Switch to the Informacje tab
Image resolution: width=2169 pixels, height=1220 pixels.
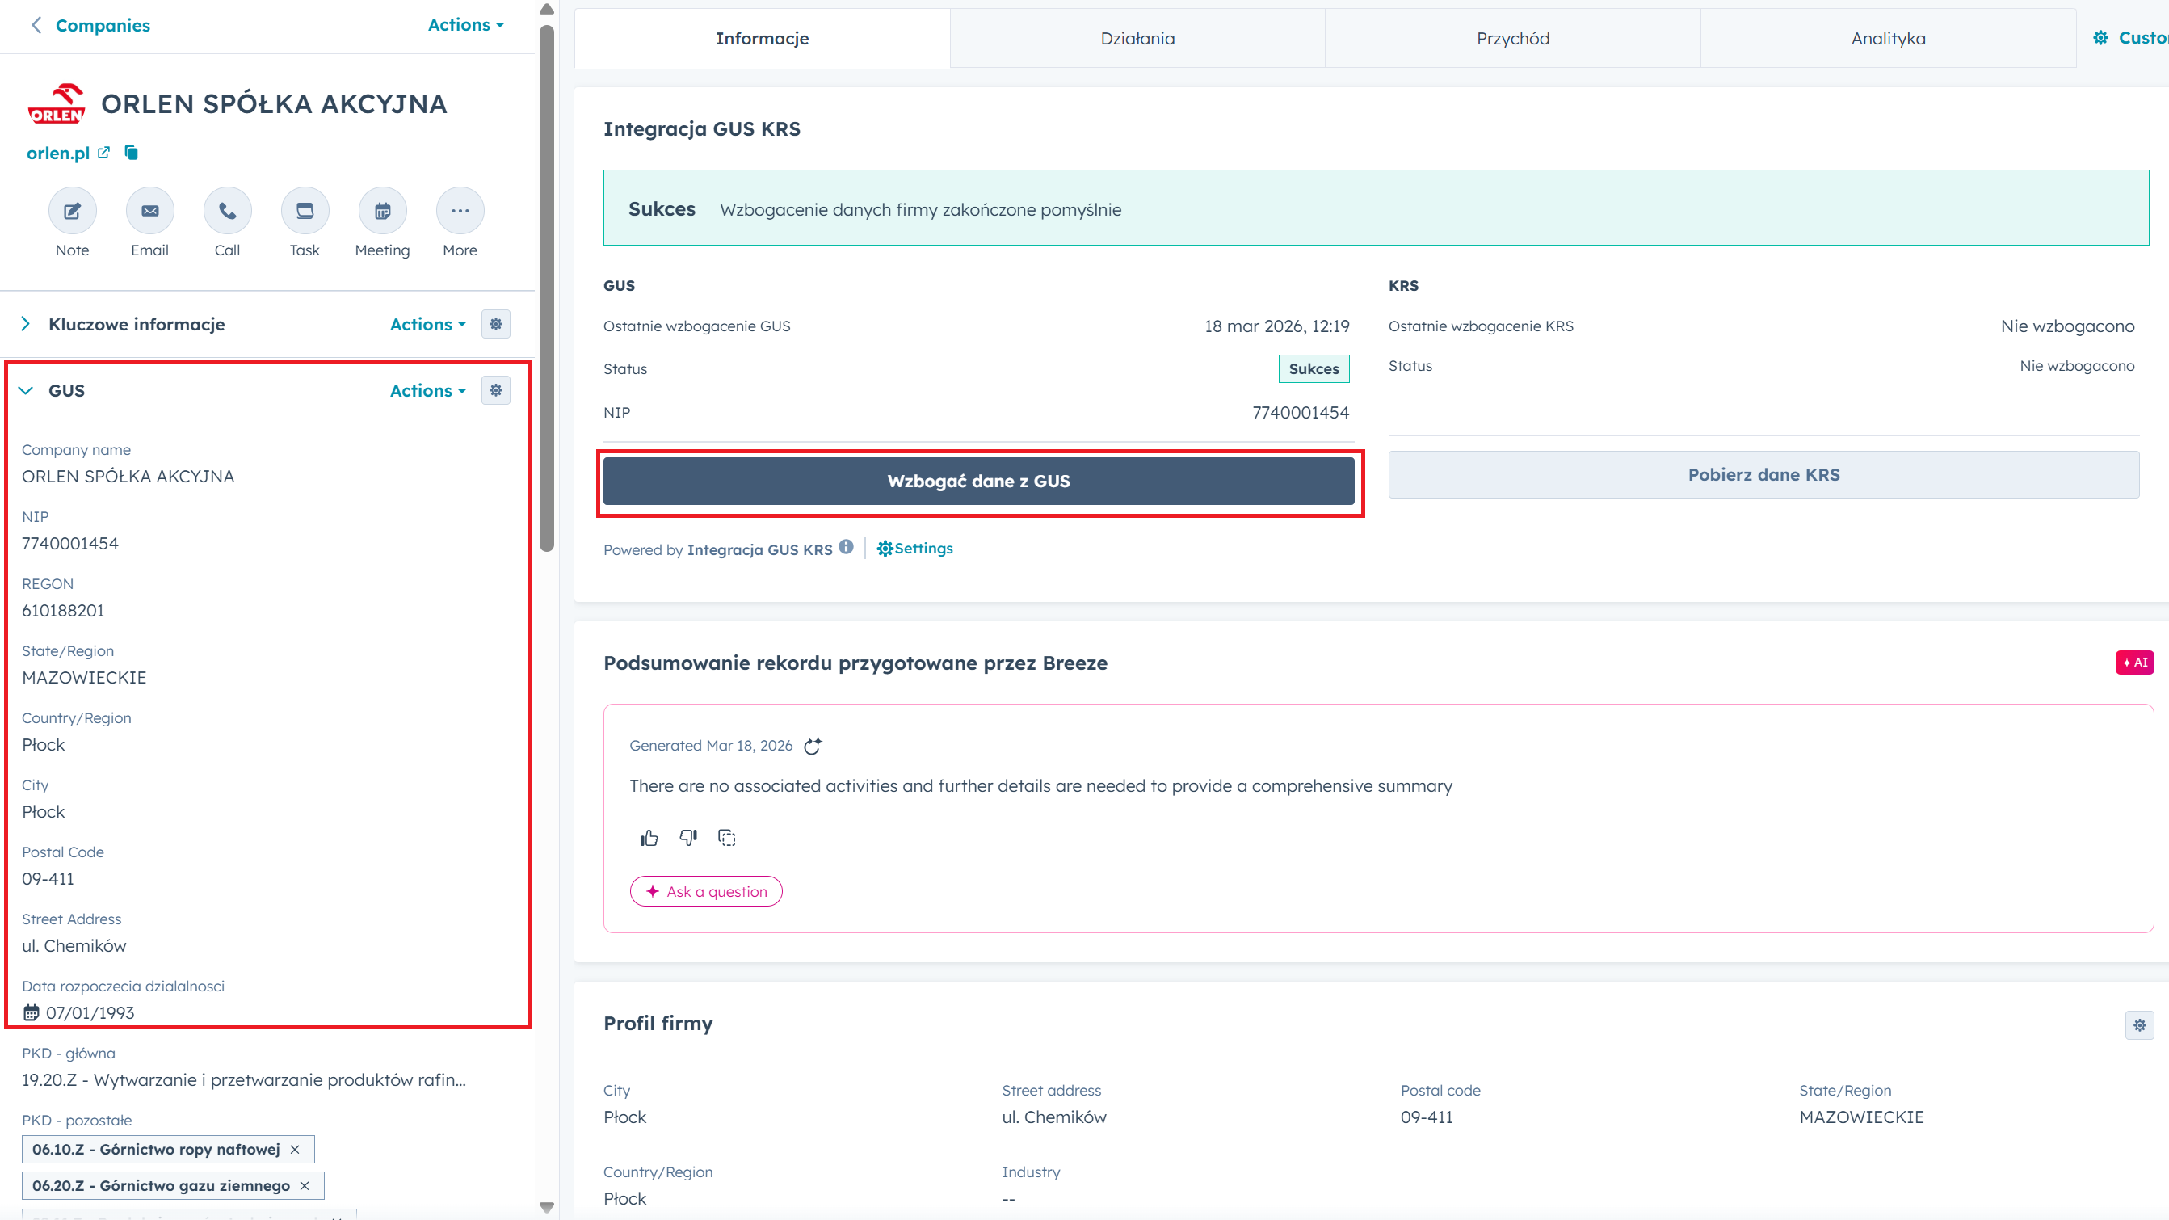point(762,39)
